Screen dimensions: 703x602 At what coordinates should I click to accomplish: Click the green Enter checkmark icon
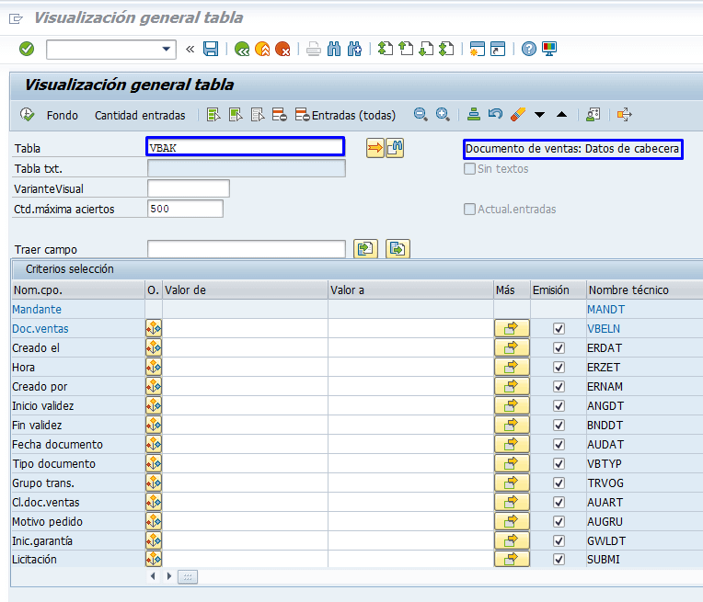pyautogui.click(x=27, y=49)
